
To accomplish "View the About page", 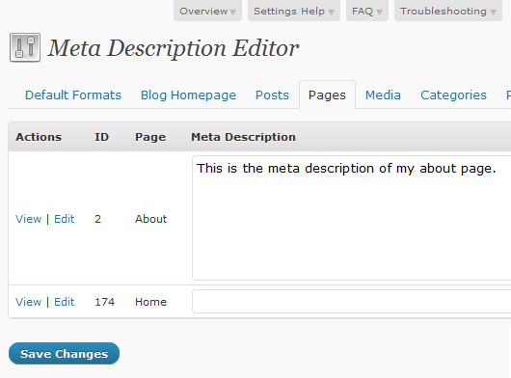I will (28, 219).
